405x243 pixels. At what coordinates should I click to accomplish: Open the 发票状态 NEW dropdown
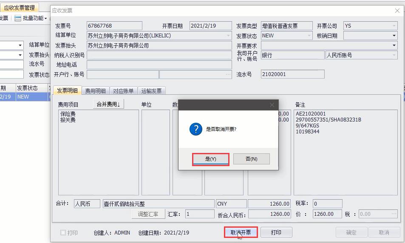pos(309,36)
